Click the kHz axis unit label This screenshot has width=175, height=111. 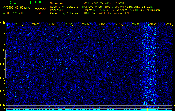tap(3, 22)
